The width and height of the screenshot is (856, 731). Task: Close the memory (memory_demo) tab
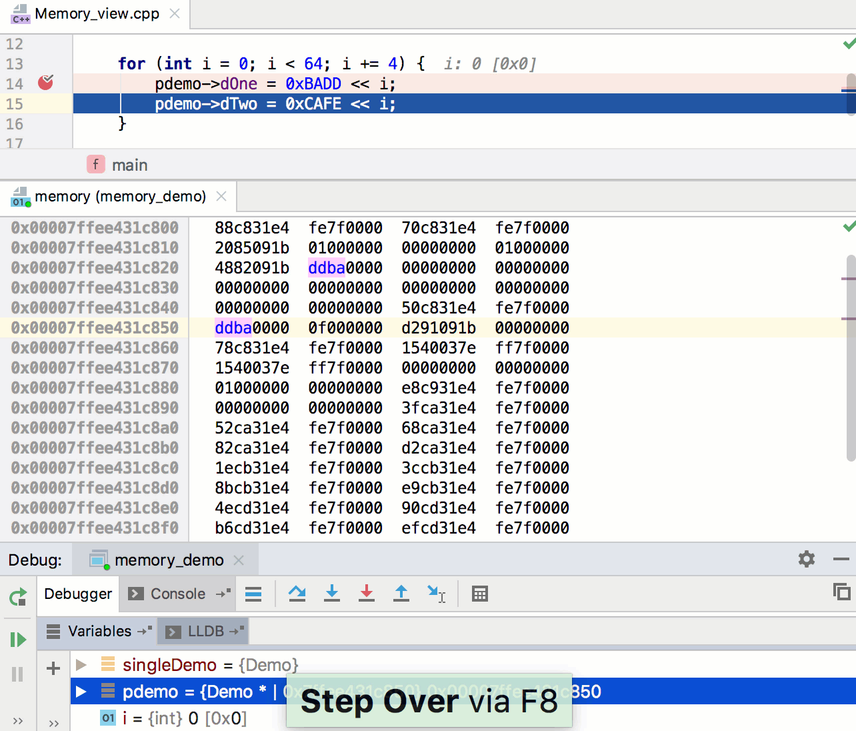(221, 196)
